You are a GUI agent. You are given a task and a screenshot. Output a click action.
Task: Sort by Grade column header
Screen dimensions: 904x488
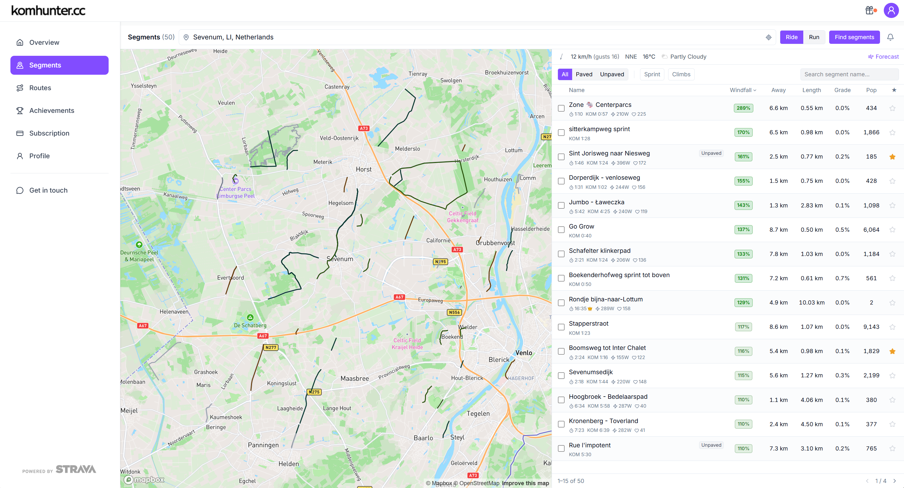(x=842, y=90)
